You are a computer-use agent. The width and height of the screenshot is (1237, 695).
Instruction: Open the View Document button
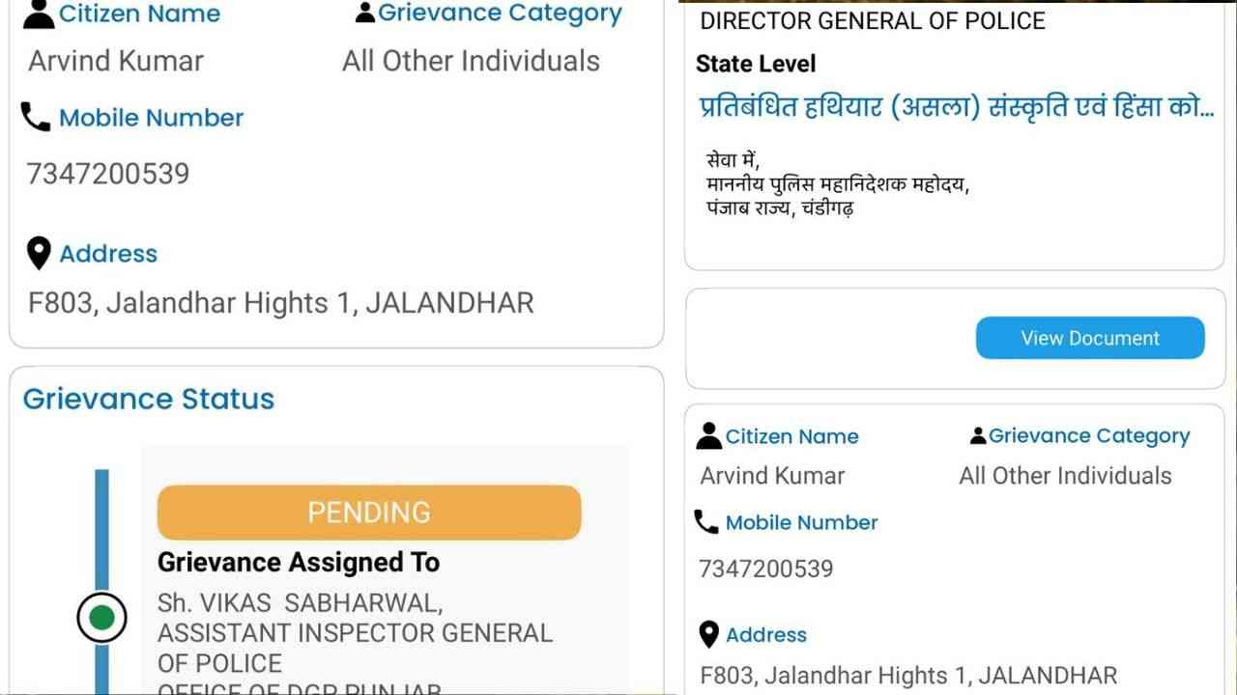pyautogui.click(x=1090, y=338)
